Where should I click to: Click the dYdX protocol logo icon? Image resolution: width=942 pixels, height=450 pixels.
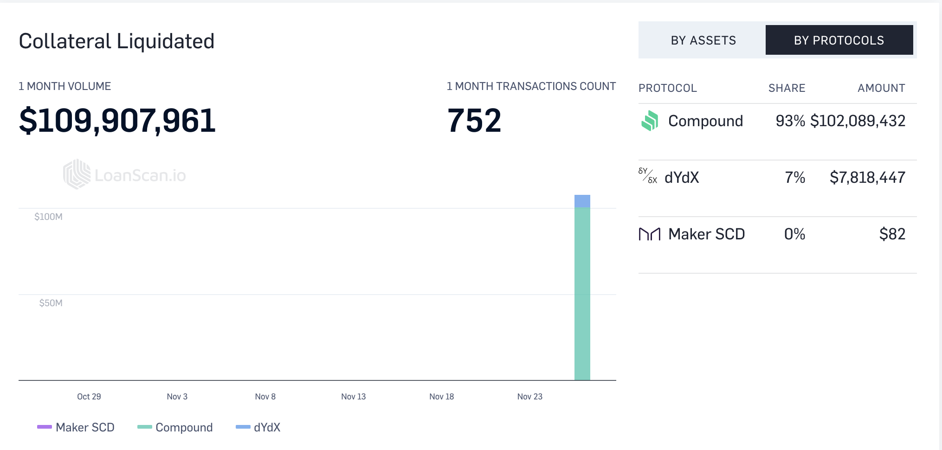(648, 176)
